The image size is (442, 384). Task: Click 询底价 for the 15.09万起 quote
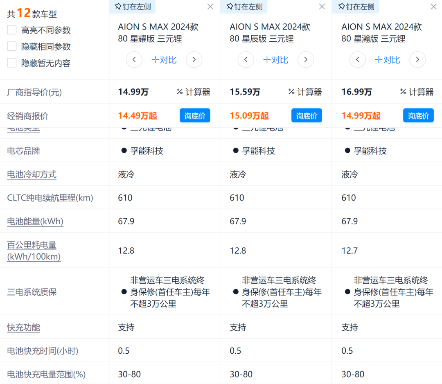pos(307,116)
